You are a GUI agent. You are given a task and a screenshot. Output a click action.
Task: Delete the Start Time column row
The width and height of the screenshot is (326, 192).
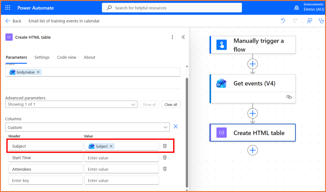point(165,158)
